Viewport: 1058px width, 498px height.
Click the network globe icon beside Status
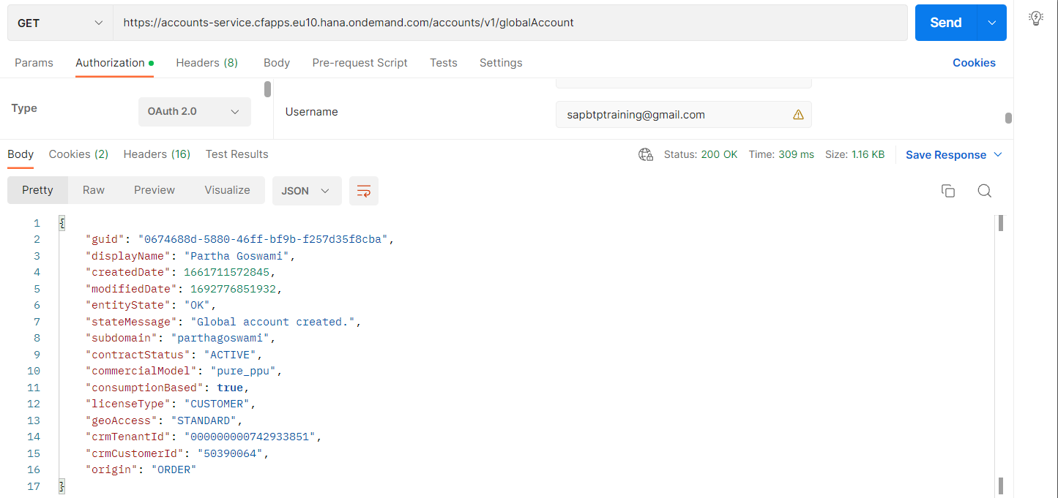click(x=645, y=154)
